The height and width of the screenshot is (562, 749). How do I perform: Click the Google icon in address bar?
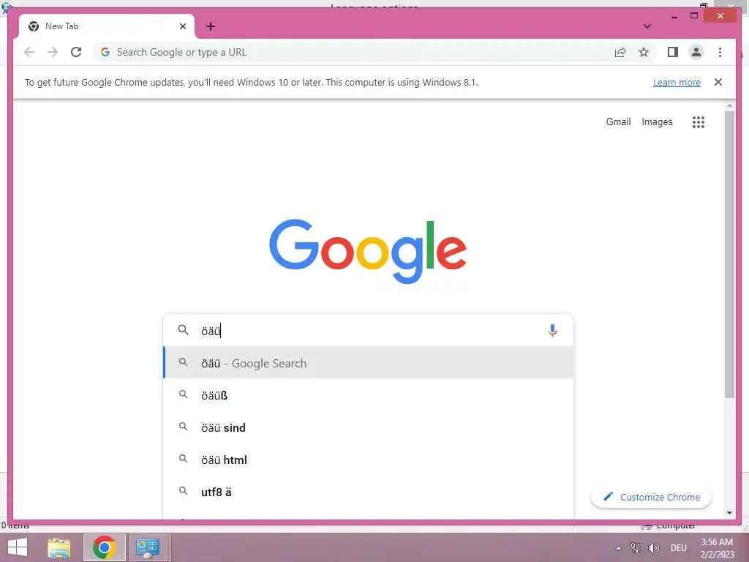click(x=105, y=52)
